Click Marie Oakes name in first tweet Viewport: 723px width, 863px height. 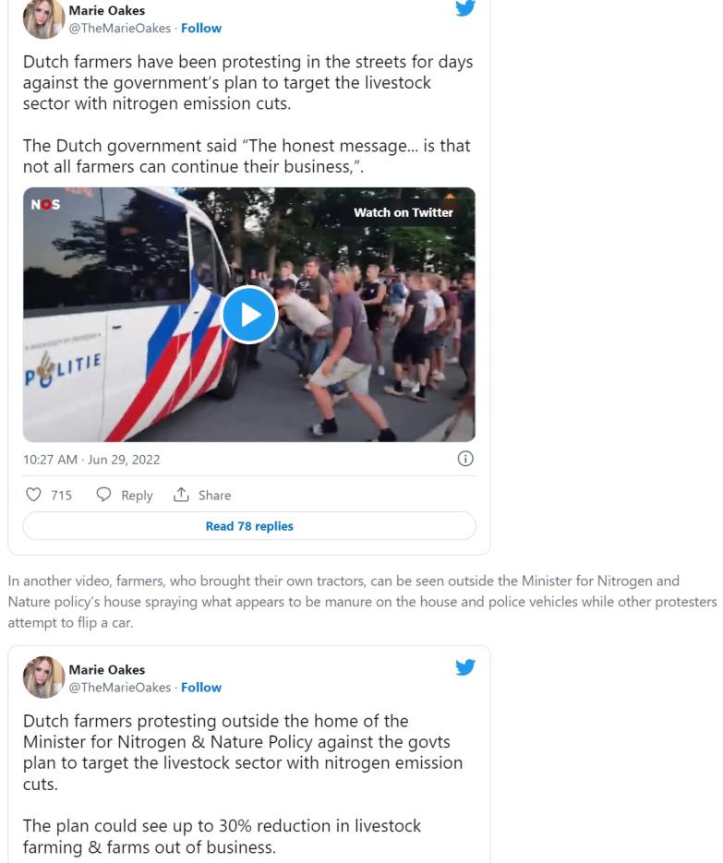pos(107,10)
